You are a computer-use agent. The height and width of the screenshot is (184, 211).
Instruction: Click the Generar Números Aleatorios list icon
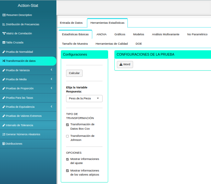(x=4, y=134)
